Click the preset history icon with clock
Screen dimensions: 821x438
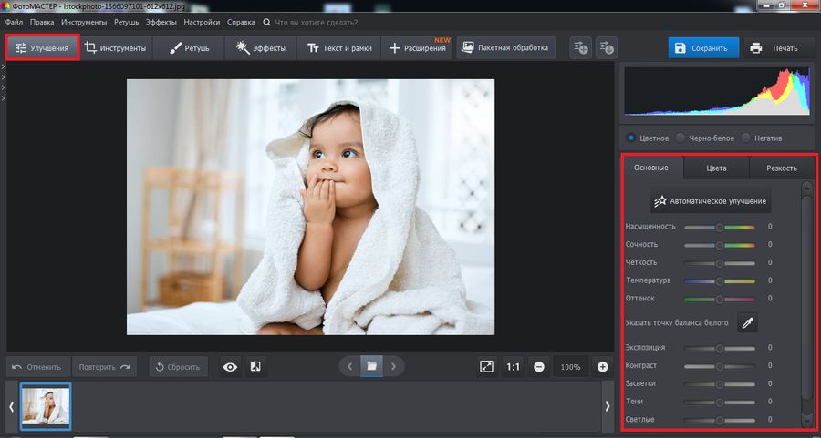click(607, 47)
